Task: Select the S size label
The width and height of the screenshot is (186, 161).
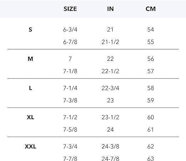Action: pyautogui.click(x=30, y=30)
